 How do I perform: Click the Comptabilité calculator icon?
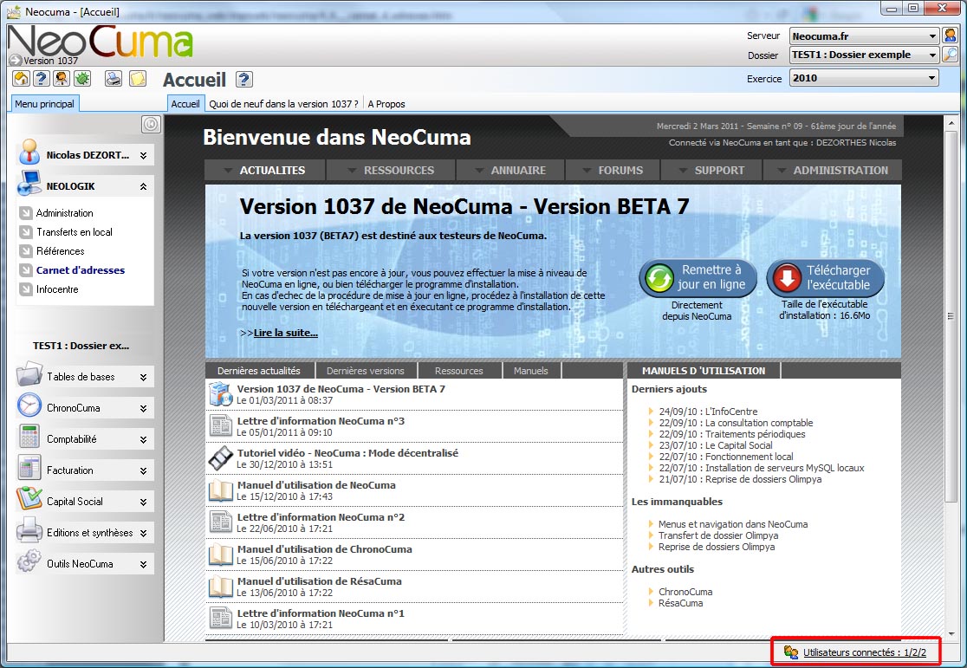coord(29,438)
